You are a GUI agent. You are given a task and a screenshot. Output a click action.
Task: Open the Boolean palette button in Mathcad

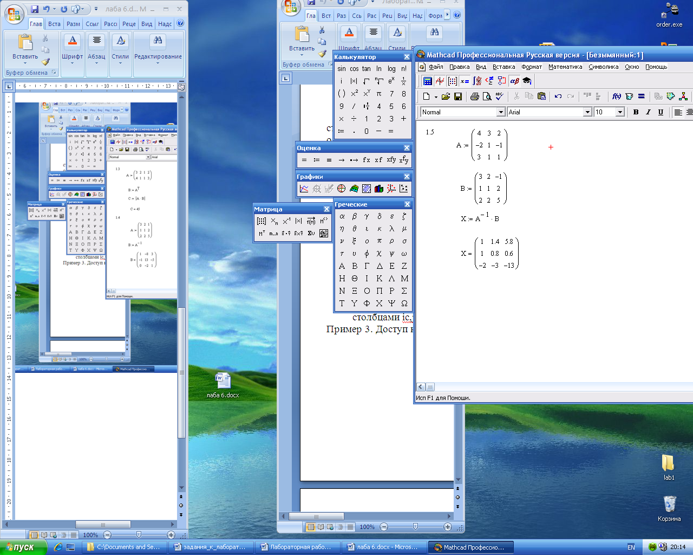[489, 81]
